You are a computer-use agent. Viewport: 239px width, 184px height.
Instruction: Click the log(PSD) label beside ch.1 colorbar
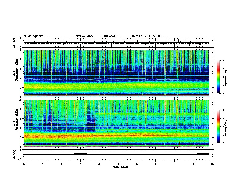coord(226,78)
